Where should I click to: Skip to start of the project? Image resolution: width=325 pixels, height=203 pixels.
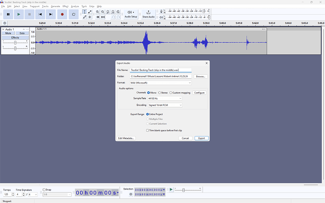click(x=40, y=14)
